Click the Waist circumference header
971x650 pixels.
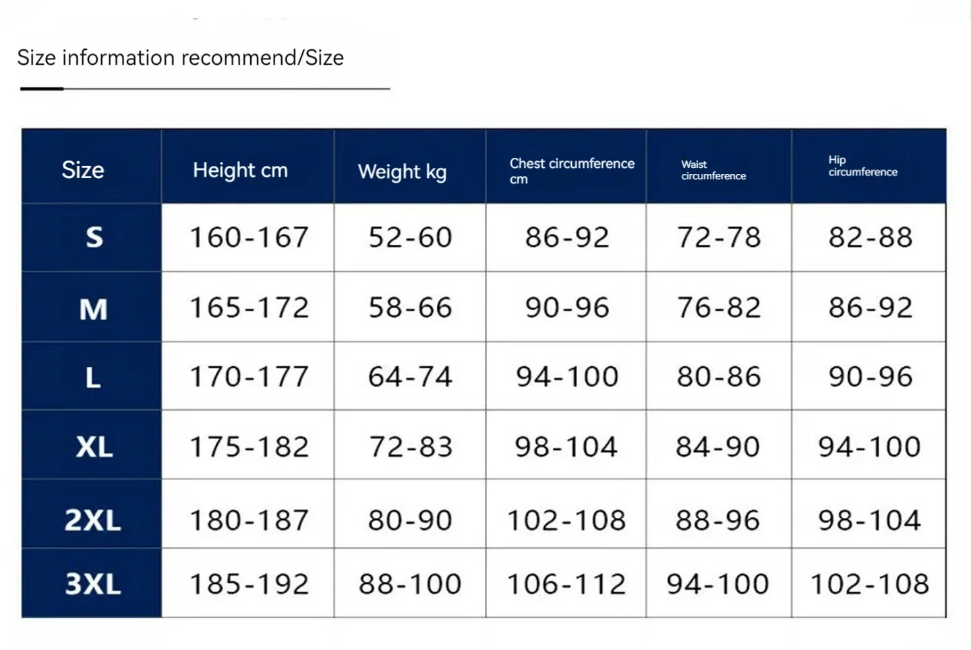719,167
